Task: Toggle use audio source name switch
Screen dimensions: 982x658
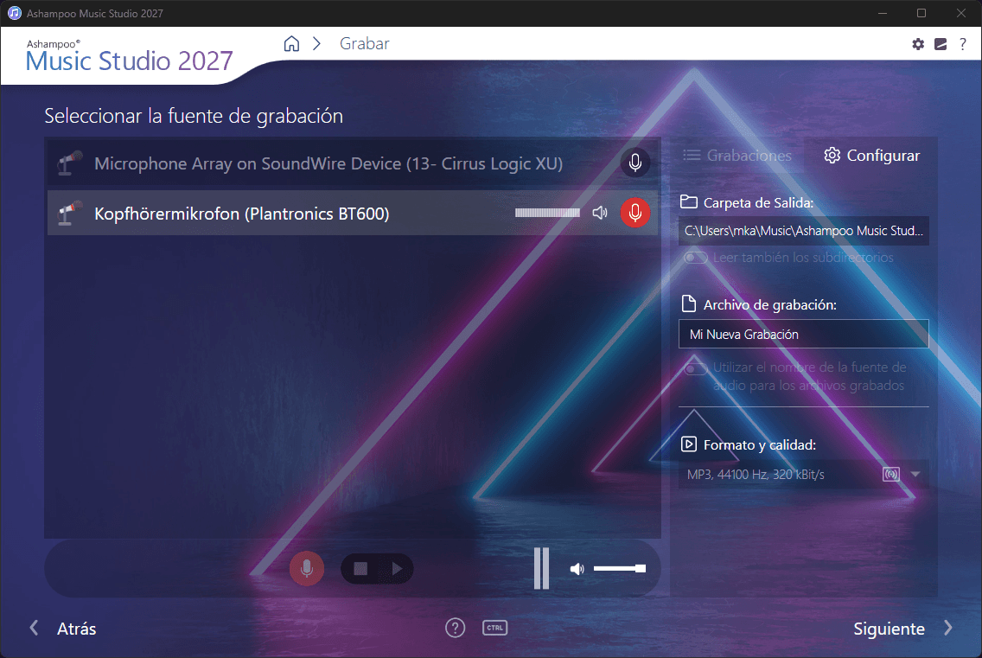Action: click(x=695, y=367)
